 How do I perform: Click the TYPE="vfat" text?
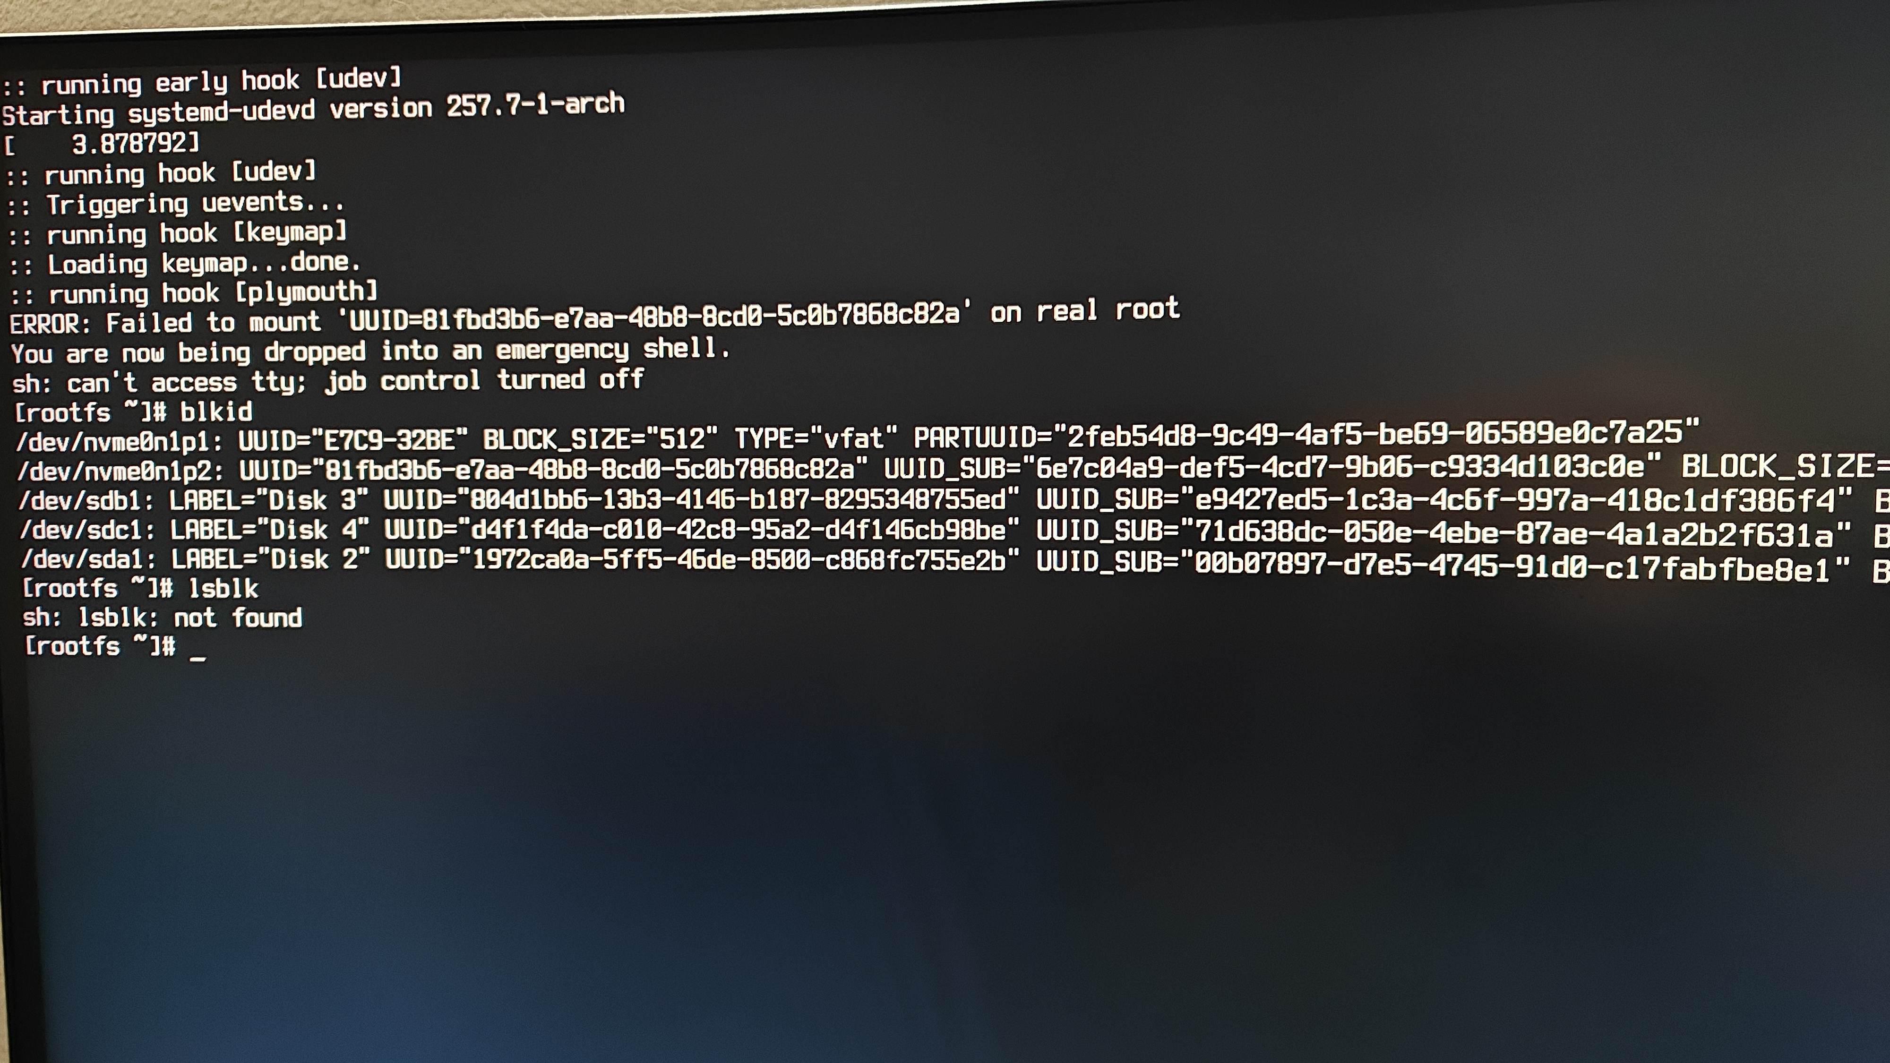coord(816,438)
